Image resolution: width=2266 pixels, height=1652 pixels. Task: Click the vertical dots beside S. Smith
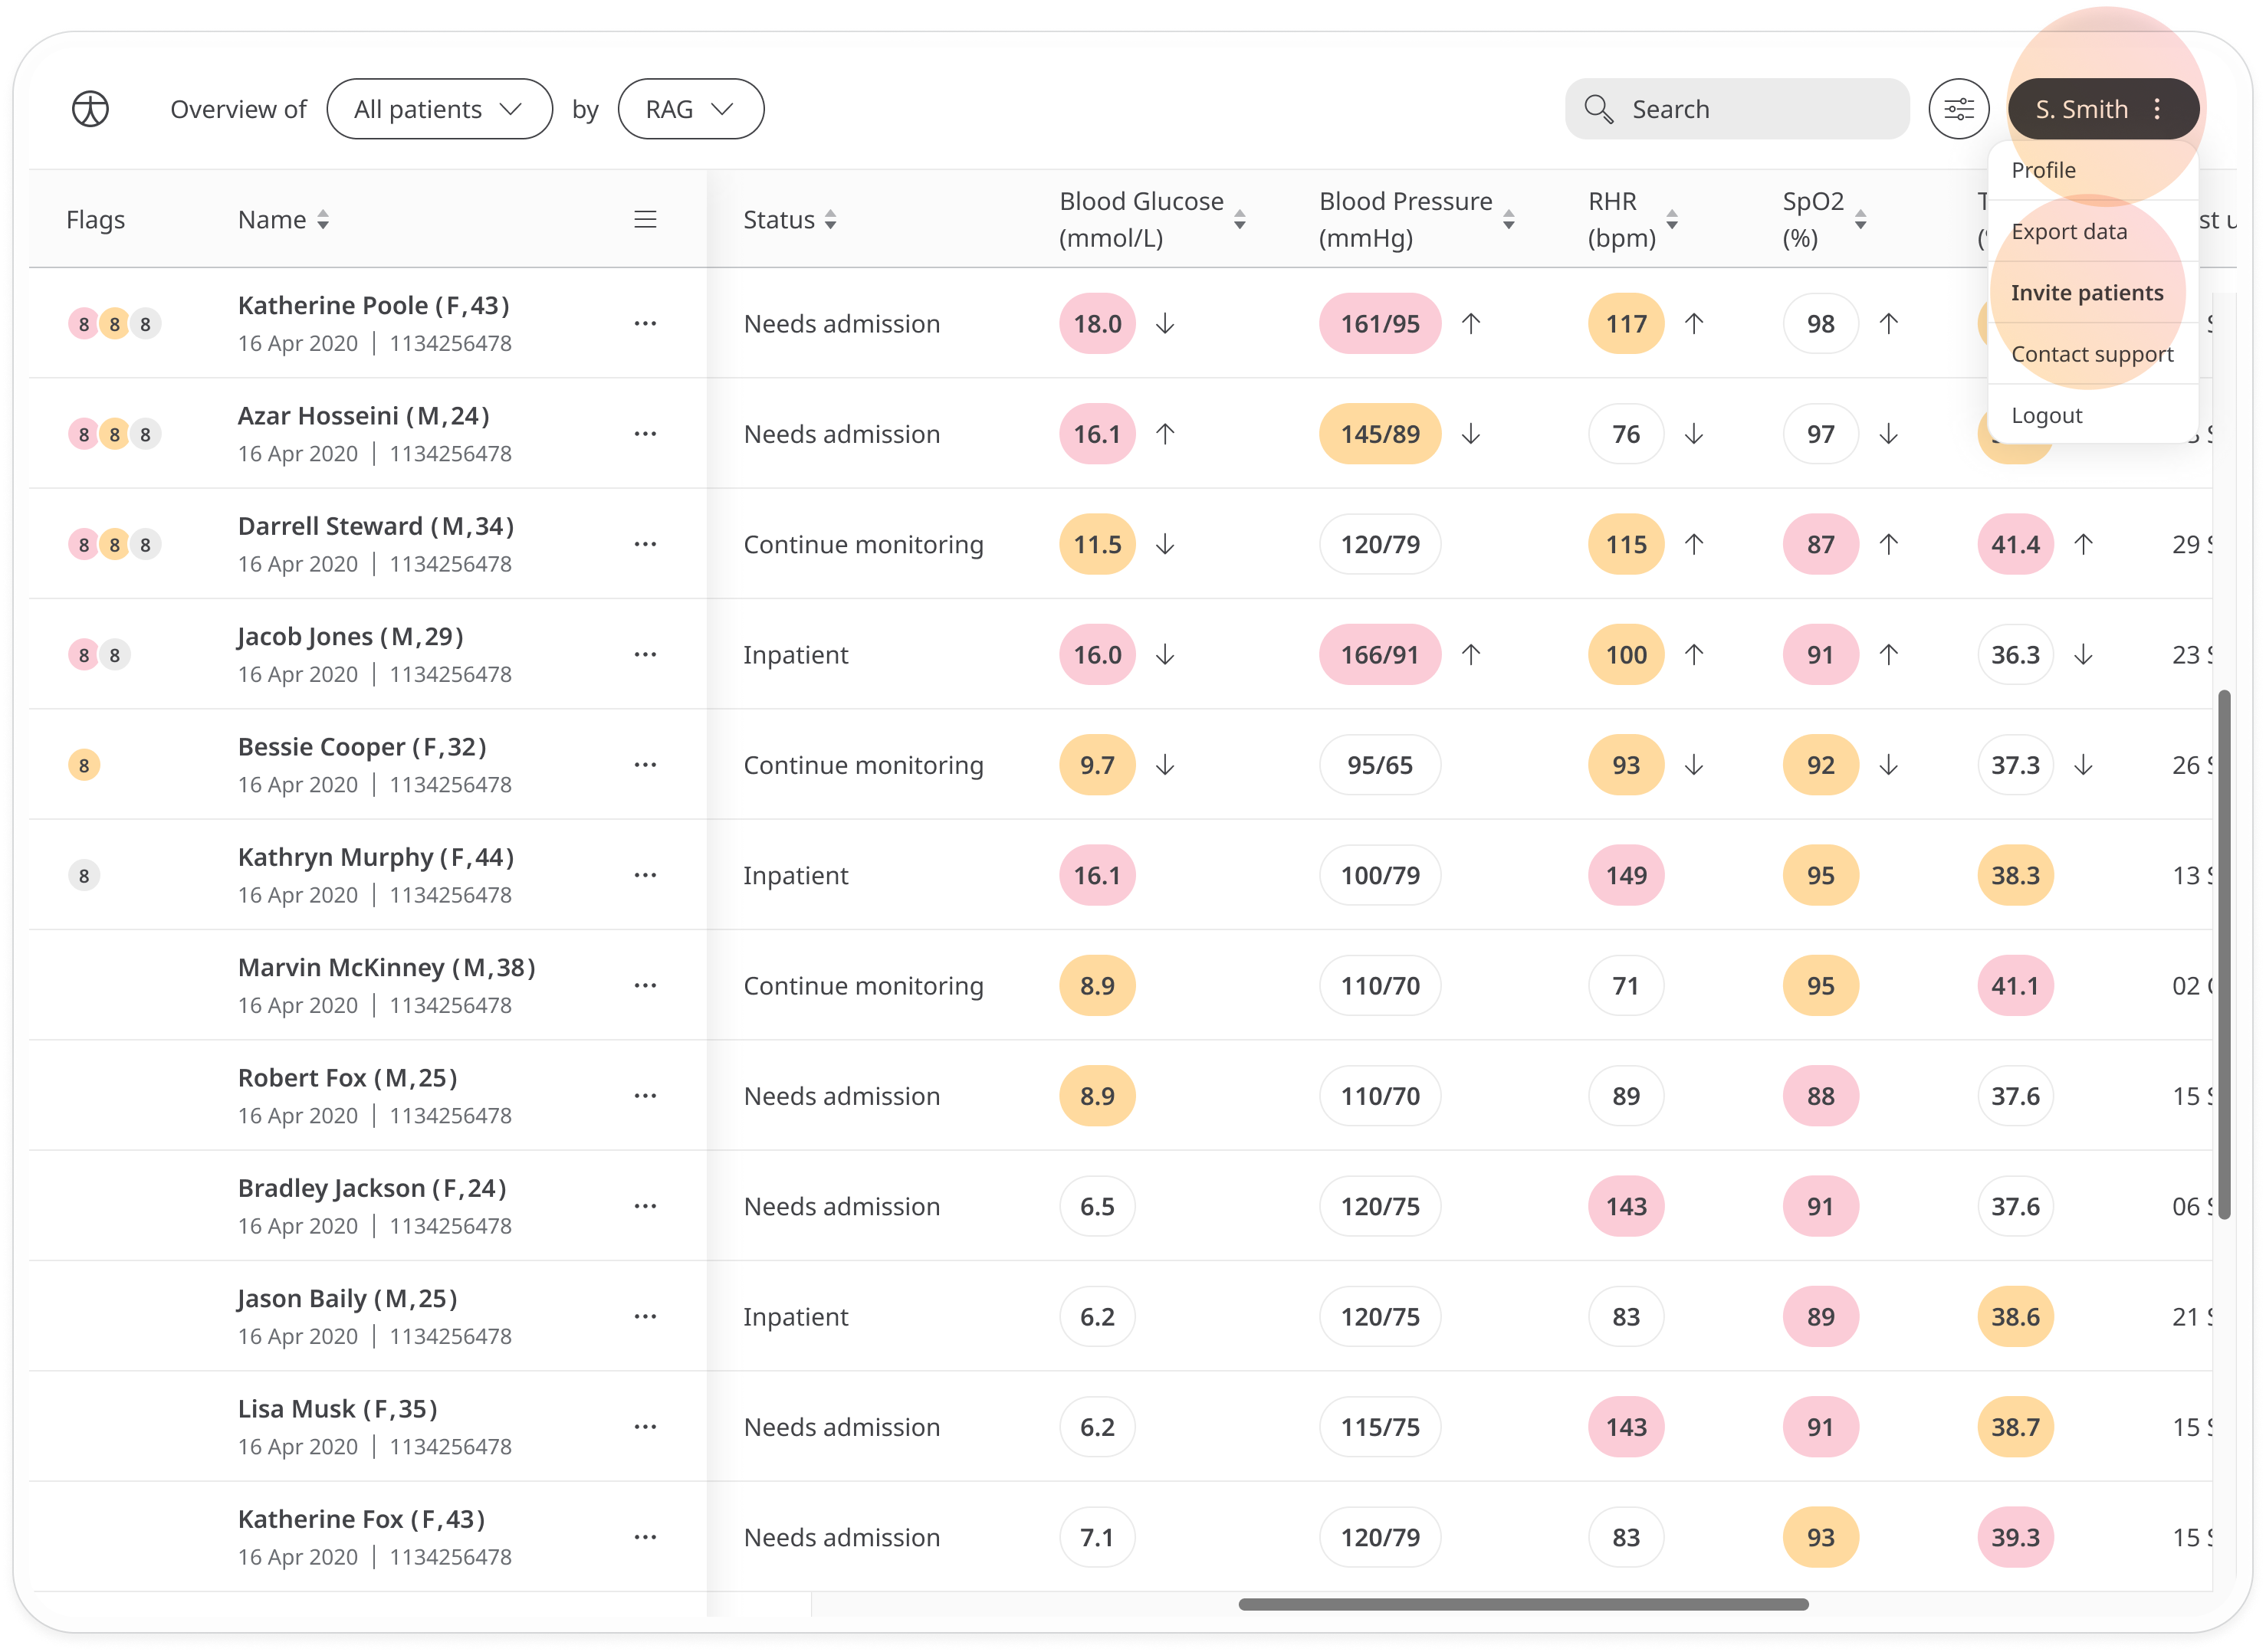coord(2157,109)
